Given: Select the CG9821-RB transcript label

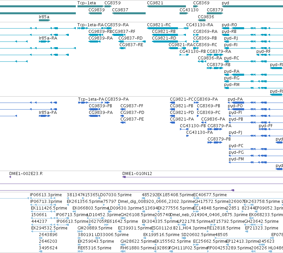Looking at the screenshot, I should (x=164, y=32).
